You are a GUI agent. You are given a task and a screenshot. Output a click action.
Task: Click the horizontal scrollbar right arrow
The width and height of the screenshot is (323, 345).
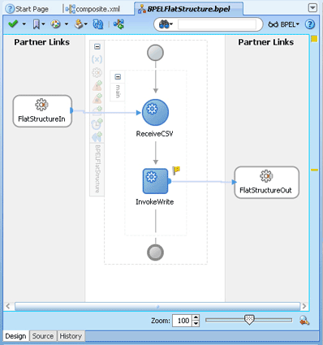click(x=304, y=306)
